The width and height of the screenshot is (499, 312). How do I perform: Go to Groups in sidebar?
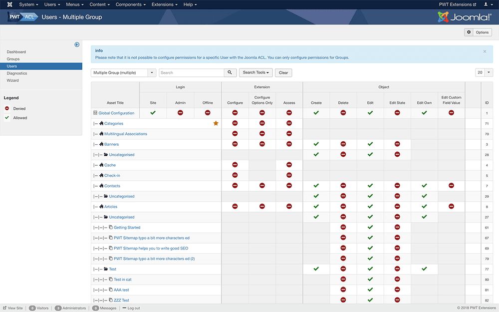(x=13, y=59)
